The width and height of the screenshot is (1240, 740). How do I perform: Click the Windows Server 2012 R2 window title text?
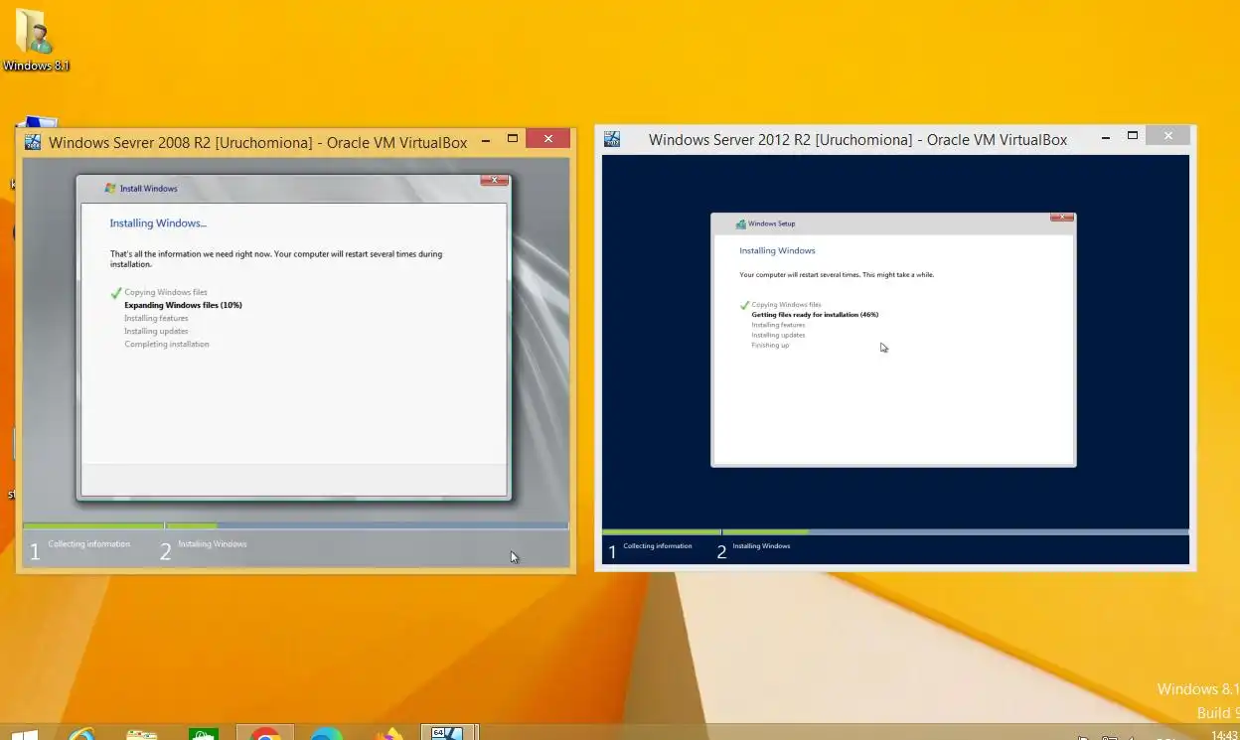click(x=857, y=140)
